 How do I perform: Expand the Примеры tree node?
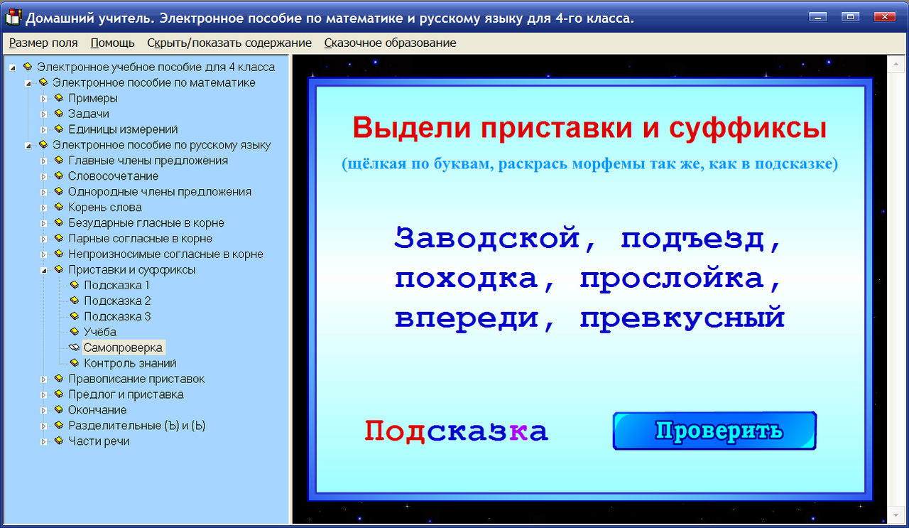44,98
